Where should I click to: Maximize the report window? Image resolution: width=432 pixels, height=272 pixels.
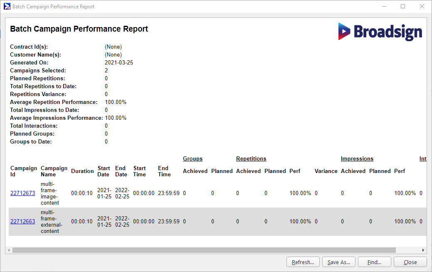click(x=402, y=7)
